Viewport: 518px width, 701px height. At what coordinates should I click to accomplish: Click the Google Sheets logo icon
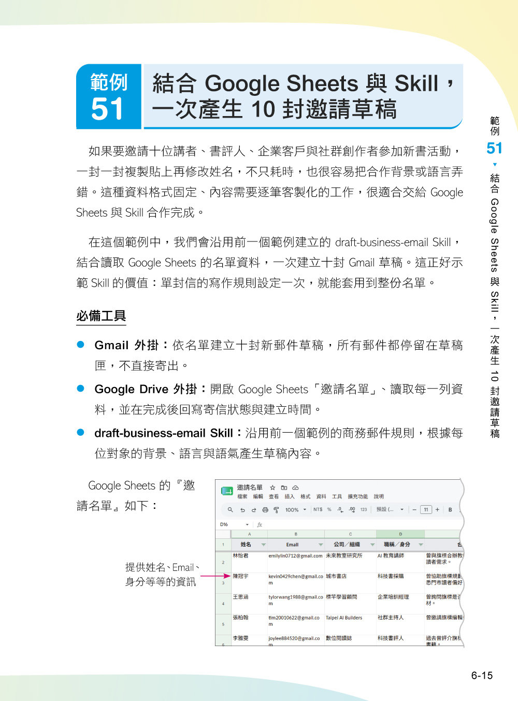(x=226, y=491)
